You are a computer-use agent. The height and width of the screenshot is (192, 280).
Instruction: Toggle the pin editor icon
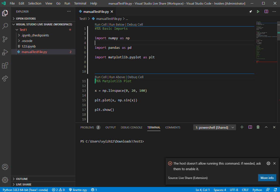point(250,11)
